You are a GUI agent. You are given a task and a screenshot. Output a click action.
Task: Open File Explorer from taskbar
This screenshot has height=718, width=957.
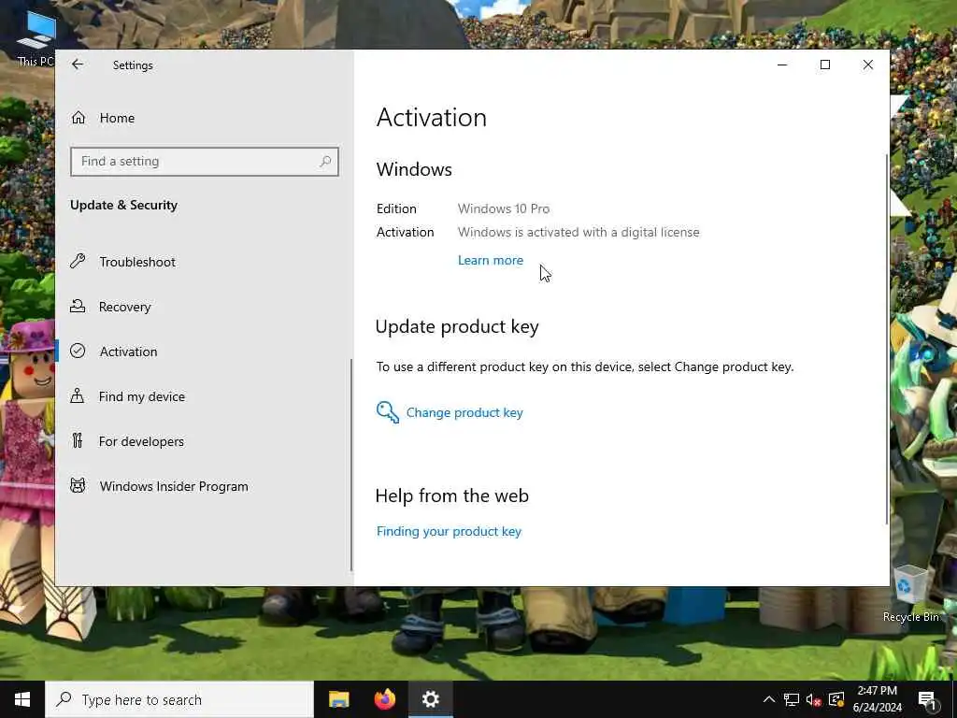pyautogui.click(x=338, y=699)
